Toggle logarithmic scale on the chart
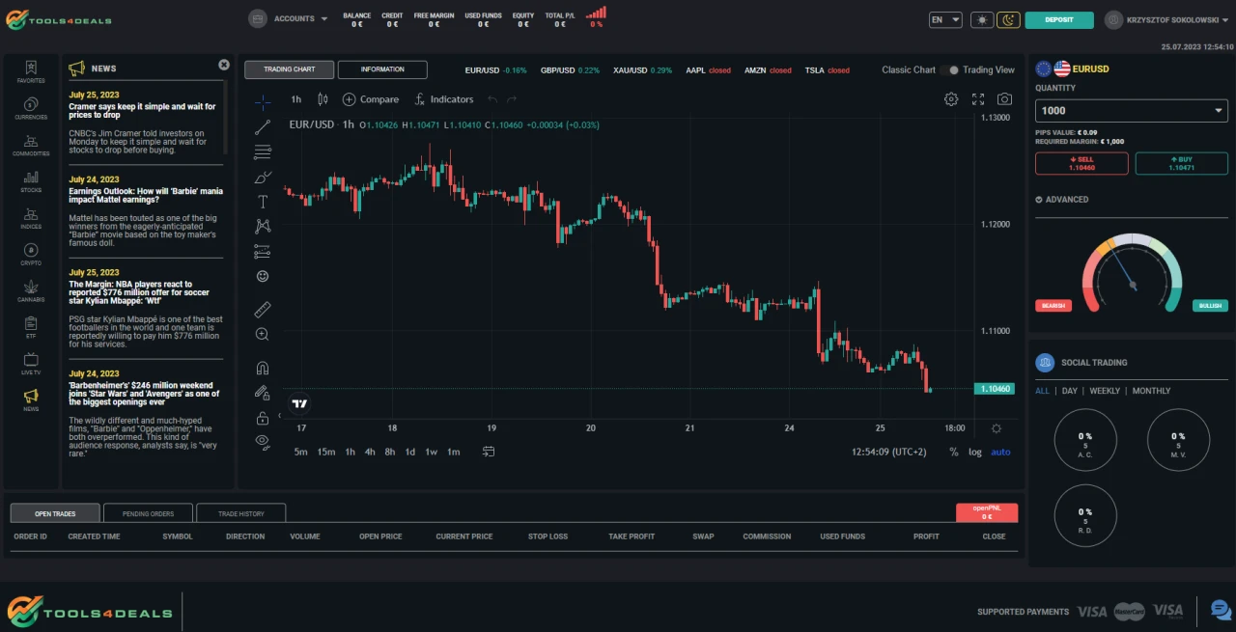This screenshot has height=632, width=1236. pos(975,452)
